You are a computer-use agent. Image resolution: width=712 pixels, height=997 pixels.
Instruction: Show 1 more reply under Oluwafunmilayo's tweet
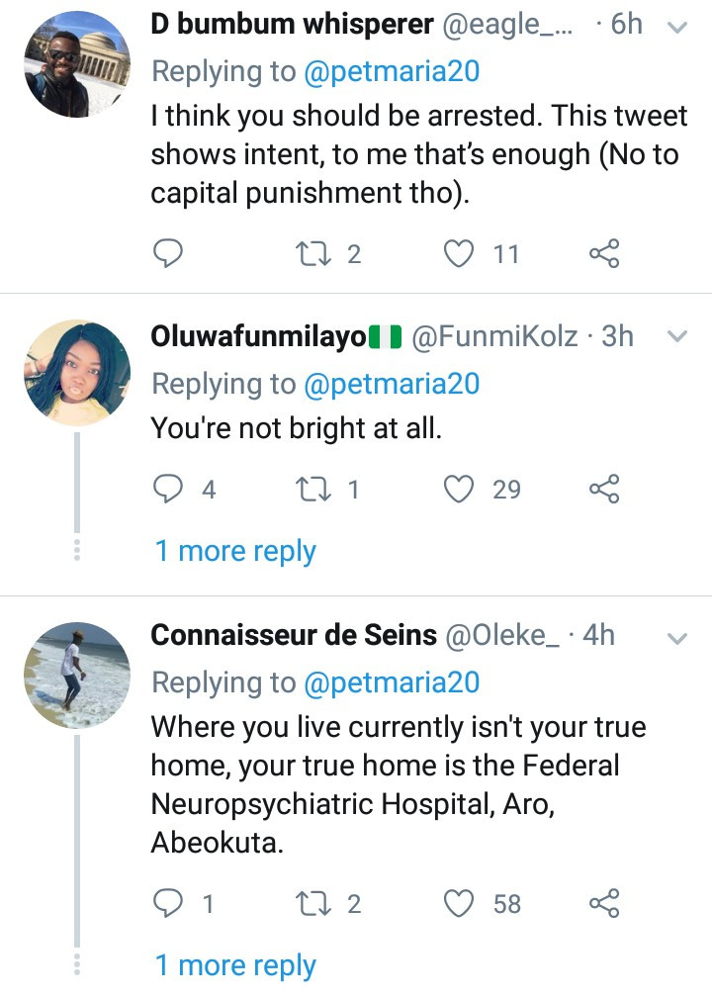[235, 551]
